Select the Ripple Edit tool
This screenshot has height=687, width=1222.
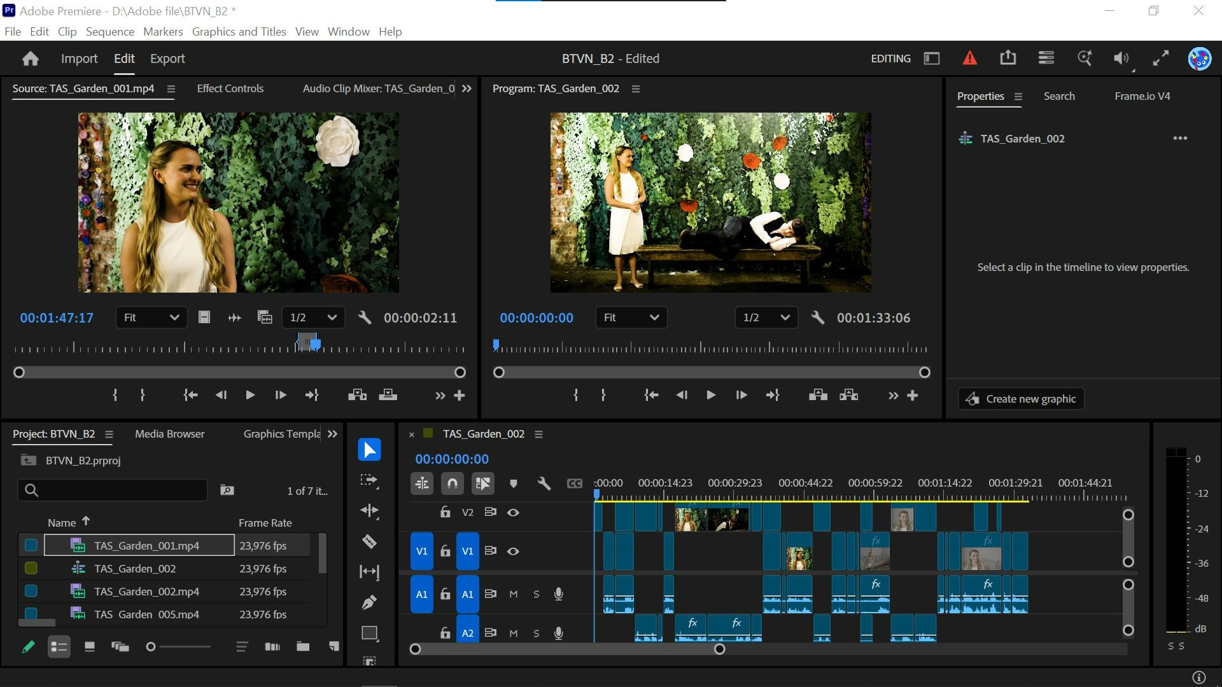[369, 511]
